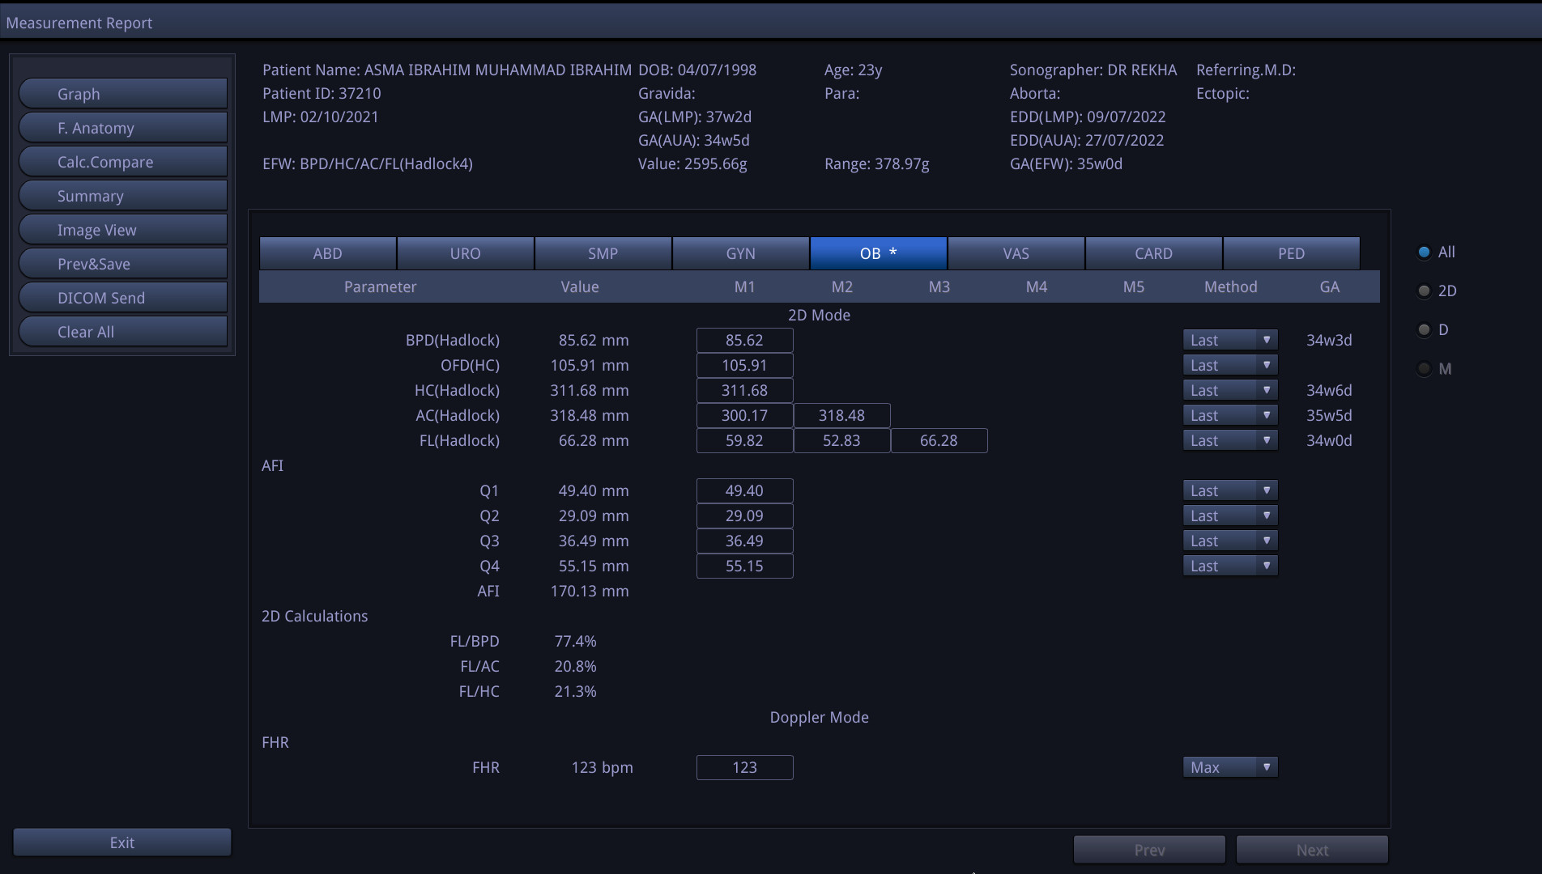Open Calc.Compare from the sidebar
Viewport: 1542px width, 874px height.
[x=122, y=162]
